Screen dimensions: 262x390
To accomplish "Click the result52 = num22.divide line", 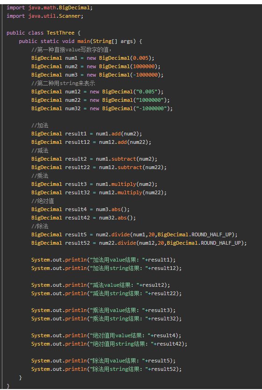I will click(139, 243).
